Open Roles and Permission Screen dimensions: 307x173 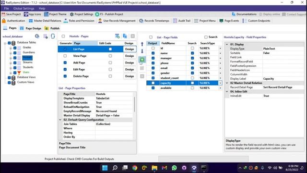(x=79, y=21)
